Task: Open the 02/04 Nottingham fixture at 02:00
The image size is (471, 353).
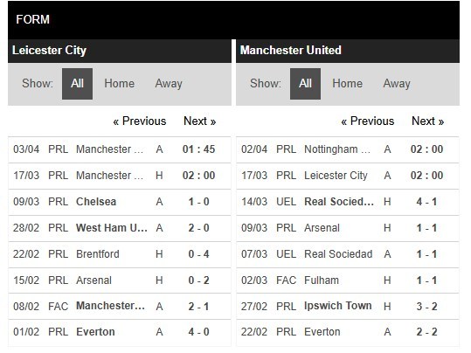Action: (348, 149)
